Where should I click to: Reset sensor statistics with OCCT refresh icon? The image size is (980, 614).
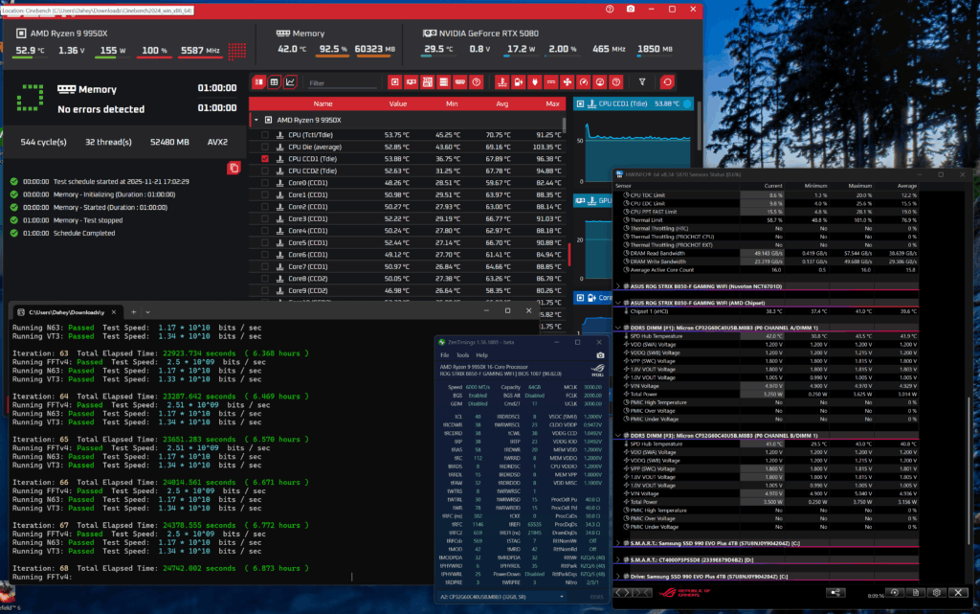(667, 82)
